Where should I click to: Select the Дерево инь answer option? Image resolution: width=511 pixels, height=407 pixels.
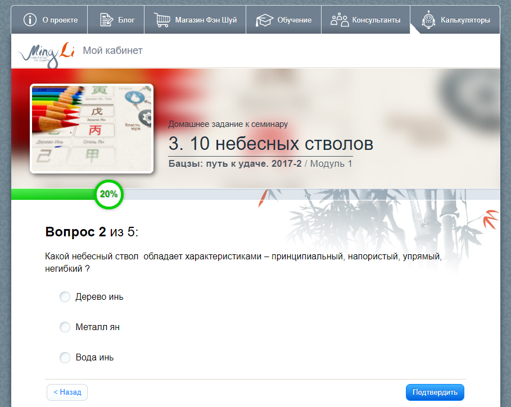tap(65, 296)
